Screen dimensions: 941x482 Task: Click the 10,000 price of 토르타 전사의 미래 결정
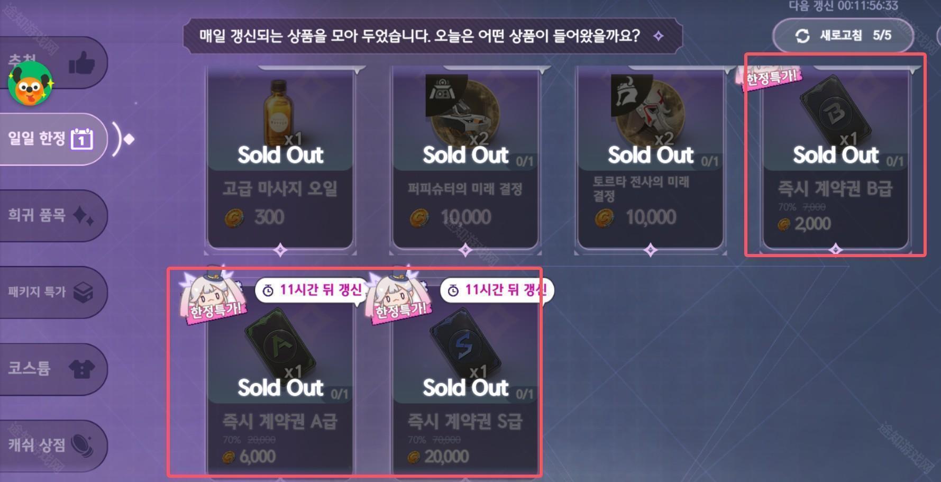(650, 217)
